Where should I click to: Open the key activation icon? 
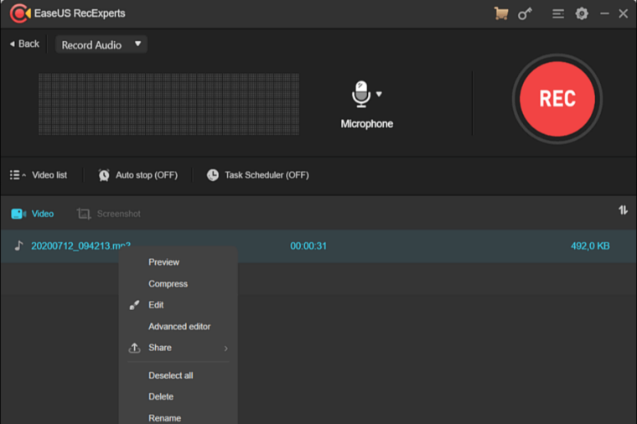click(525, 13)
